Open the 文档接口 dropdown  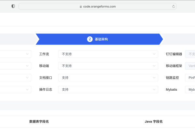click(x=108, y=78)
